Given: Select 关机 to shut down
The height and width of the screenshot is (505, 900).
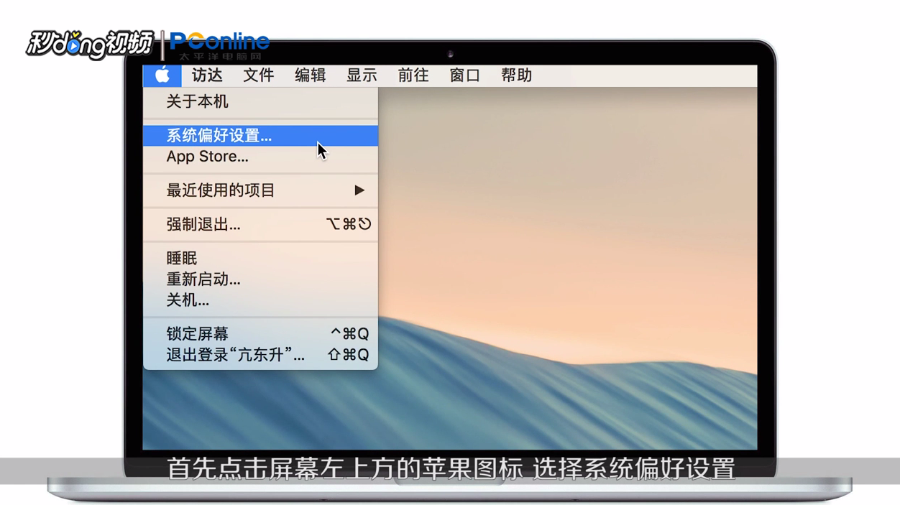Looking at the screenshot, I should click(187, 300).
